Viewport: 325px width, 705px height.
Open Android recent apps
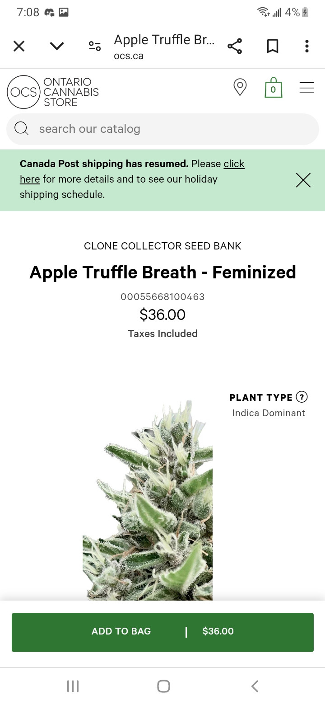73,686
